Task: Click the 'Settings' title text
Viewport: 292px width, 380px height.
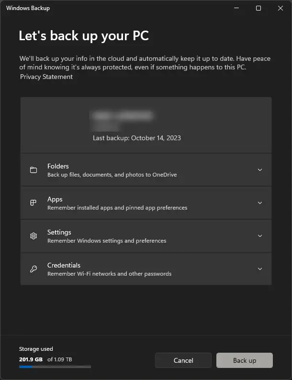Action: [x=59, y=233]
